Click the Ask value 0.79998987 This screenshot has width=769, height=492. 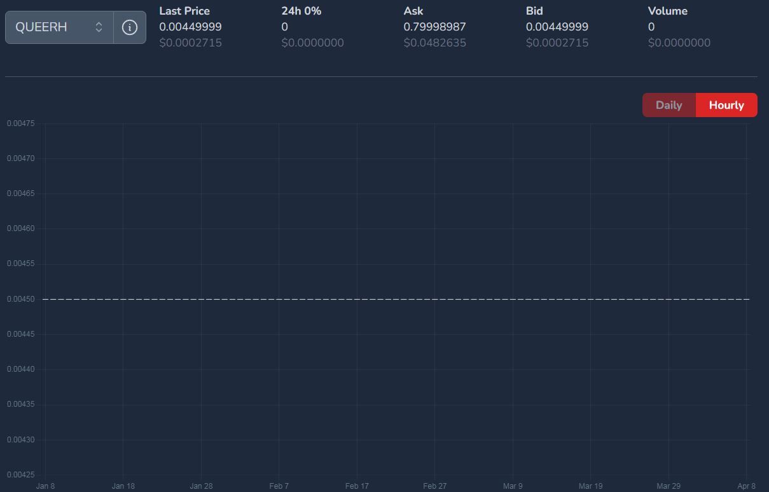434,27
